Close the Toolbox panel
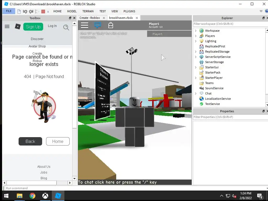The height and width of the screenshot is (201, 268). tap(74, 18)
